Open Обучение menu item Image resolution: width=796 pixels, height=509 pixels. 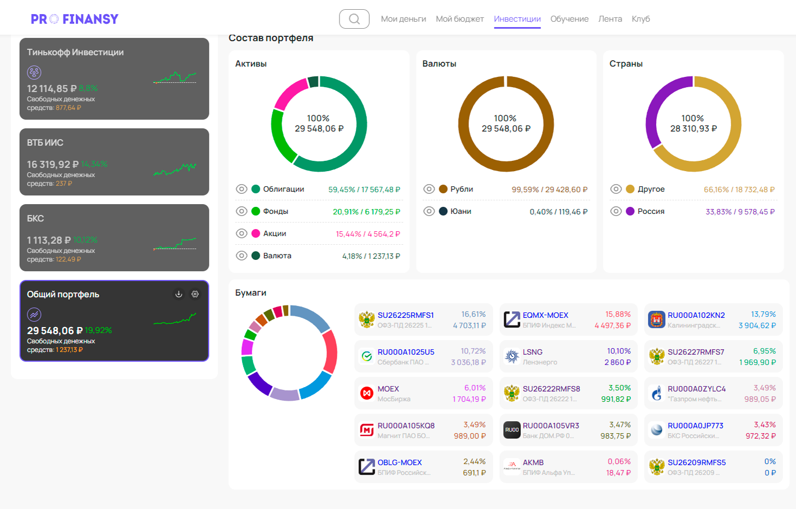[x=569, y=19]
